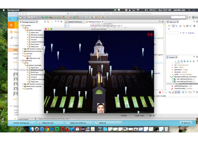Click New Task icon in Task List
Screen dimensions: 198x141
pyautogui.click(x=169, y=26)
